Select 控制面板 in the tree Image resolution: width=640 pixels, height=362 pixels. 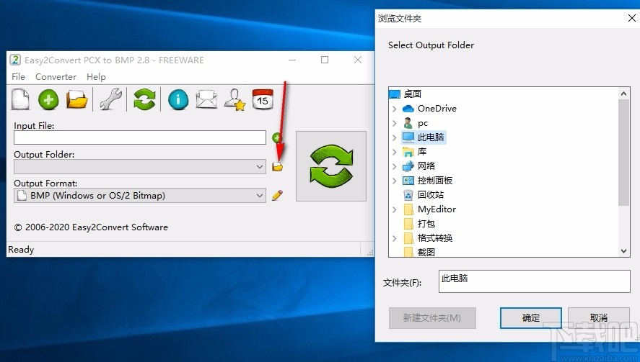434,181
